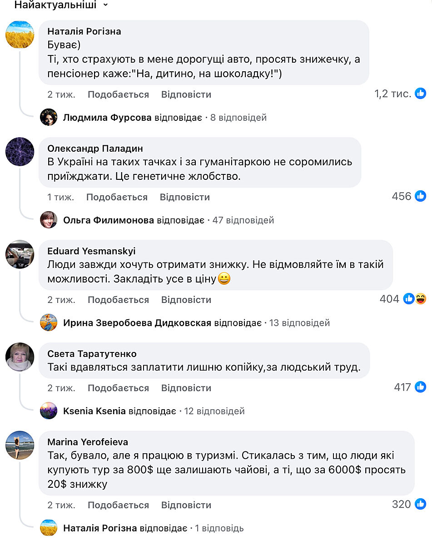
Task: Click the like reaction icon beside count 320
Action: [x=421, y=504]
